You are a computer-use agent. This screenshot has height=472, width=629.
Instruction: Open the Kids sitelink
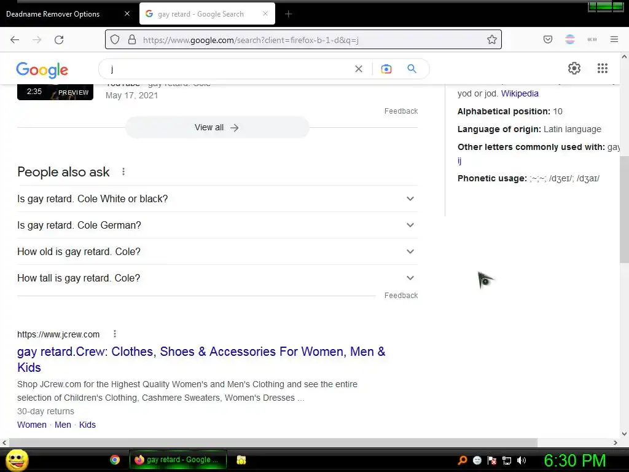pos(87,425)
